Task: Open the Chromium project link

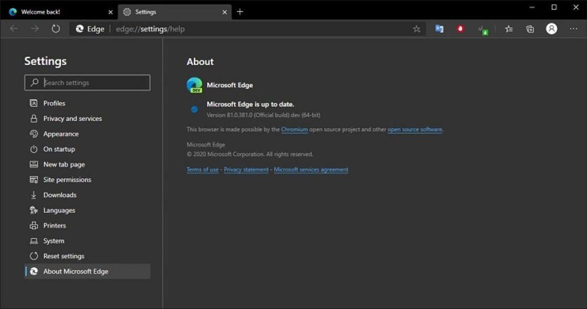Action: point(294,129)
